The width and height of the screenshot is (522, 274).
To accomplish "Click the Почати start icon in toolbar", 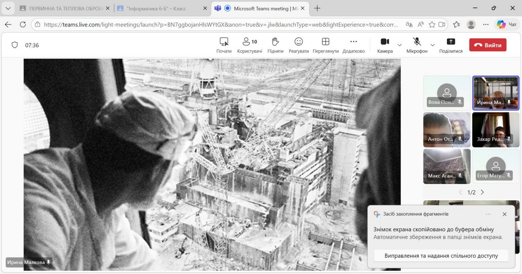I will pyautogui.click(x=224, y=45).
